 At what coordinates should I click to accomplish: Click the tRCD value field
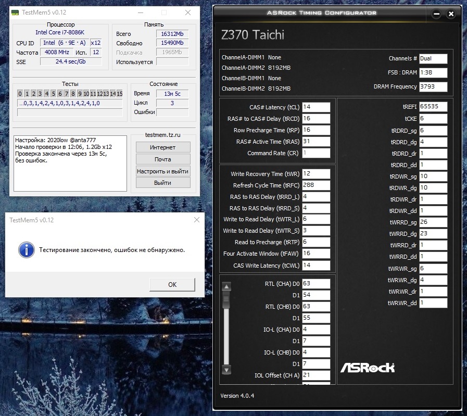(x=316, y=119)
